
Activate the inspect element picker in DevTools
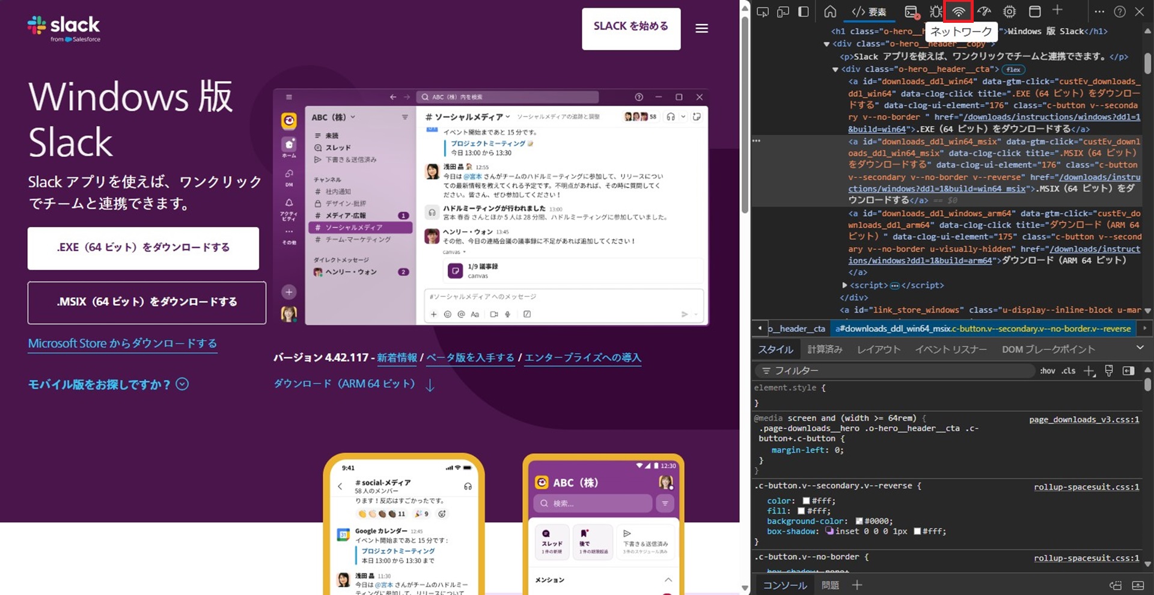(763, 11)
